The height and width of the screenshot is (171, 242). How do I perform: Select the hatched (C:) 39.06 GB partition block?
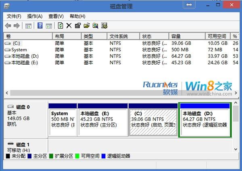pos(153,120)
